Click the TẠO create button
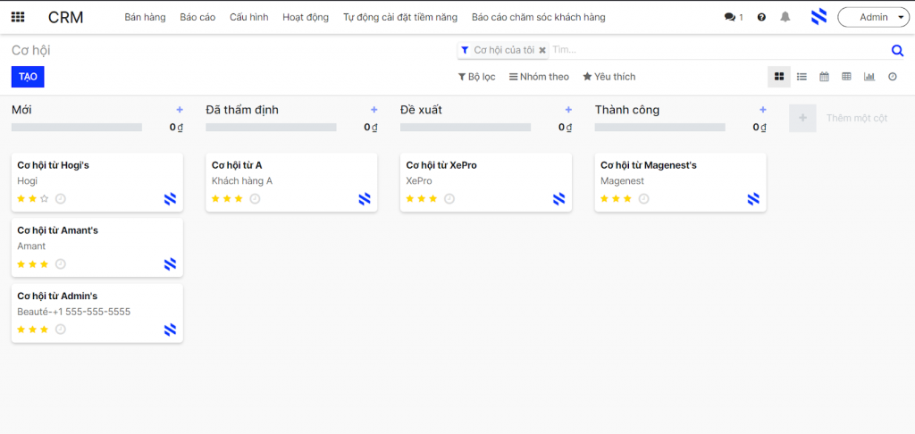915x434 pixels. click(x=28, y=77)
